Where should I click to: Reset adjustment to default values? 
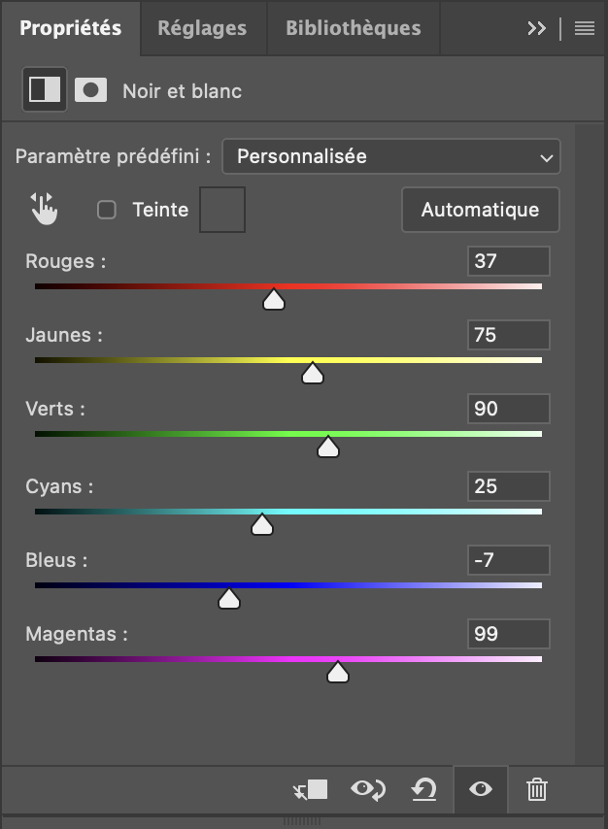click(423, 789)
